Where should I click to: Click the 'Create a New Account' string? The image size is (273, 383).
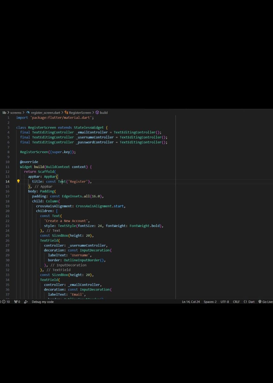tap(66, 221)
